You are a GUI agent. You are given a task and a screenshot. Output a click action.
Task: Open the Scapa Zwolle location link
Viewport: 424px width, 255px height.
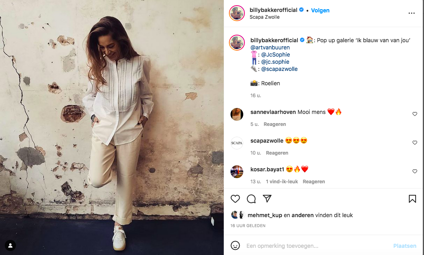264,17
